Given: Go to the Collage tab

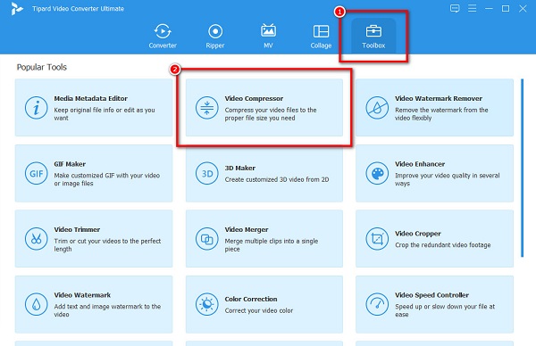Looking at the screenshot, I should point(321,37).
